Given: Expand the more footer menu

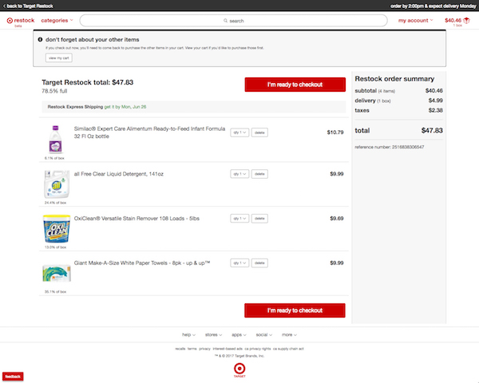Looking at the screenshot, I should click(x=289, y=335).
